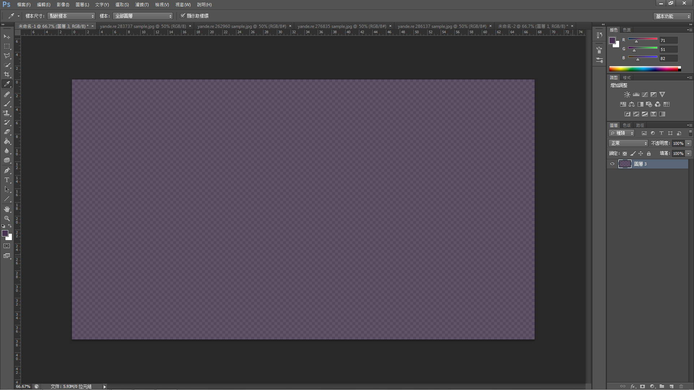The image size is (694, 390).
Task: Click the color spectrum ramp bar
Action: tap(643, 69)
